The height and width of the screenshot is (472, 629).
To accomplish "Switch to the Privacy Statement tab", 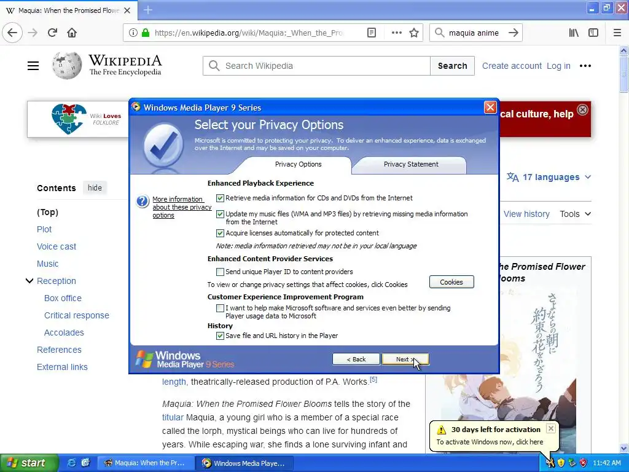I will [410, 164].
